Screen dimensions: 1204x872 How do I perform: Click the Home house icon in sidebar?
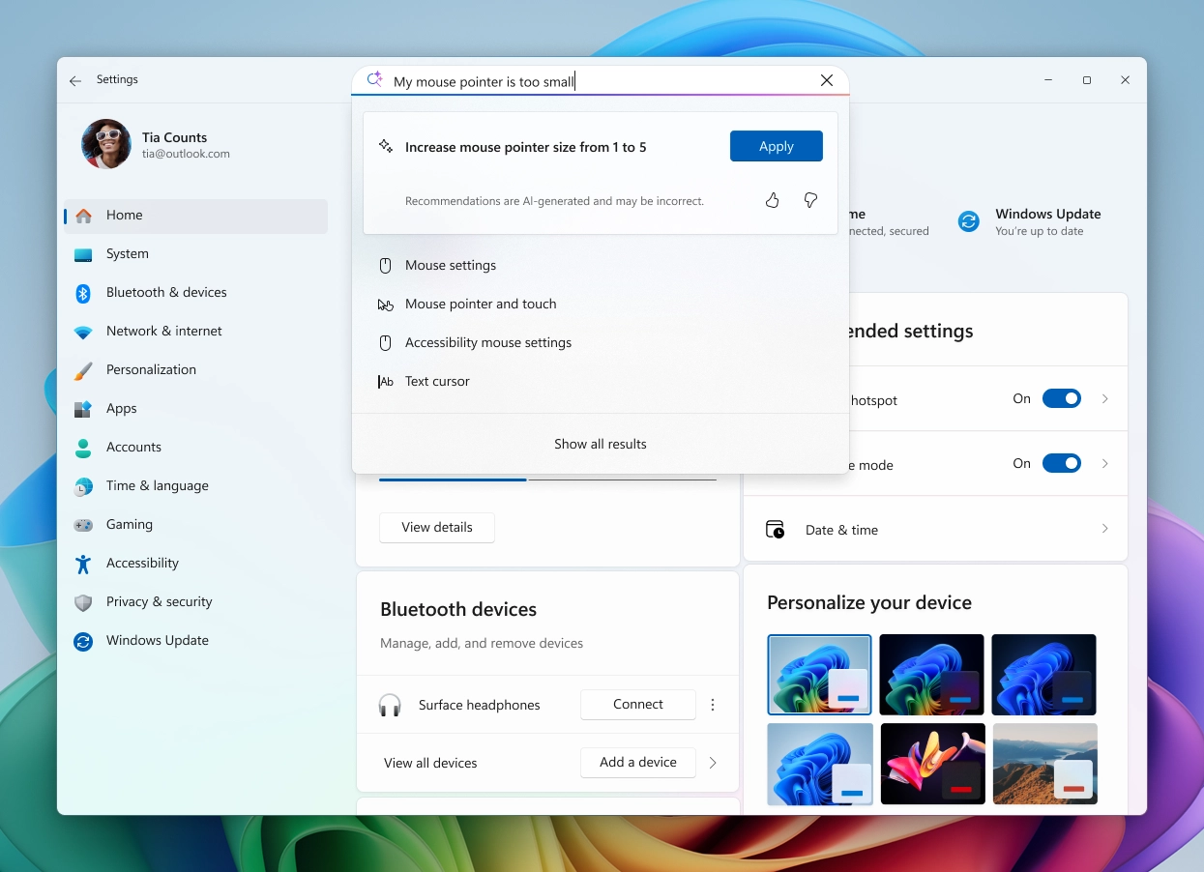pos(84,216)
